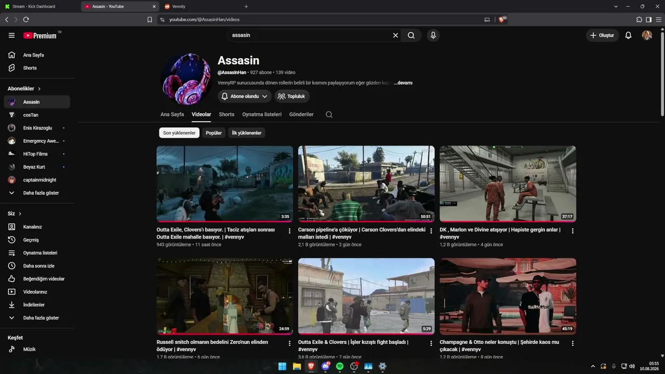665x374 pixels.
Task: Clear the search box with X
Action: click(x=395, y=35)
